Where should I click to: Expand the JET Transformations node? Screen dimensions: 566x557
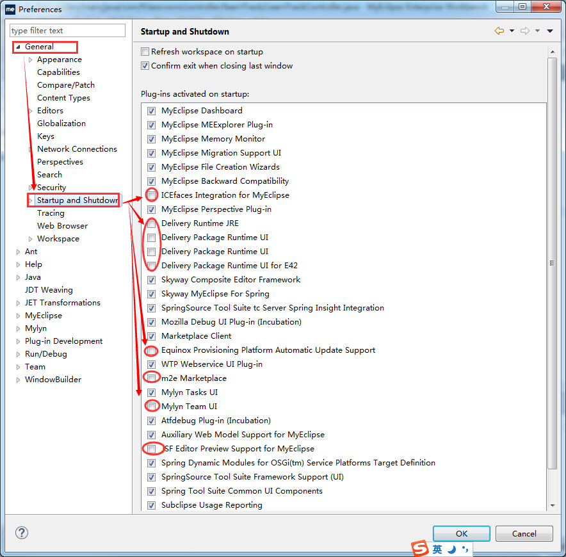(x=18, y=303)
